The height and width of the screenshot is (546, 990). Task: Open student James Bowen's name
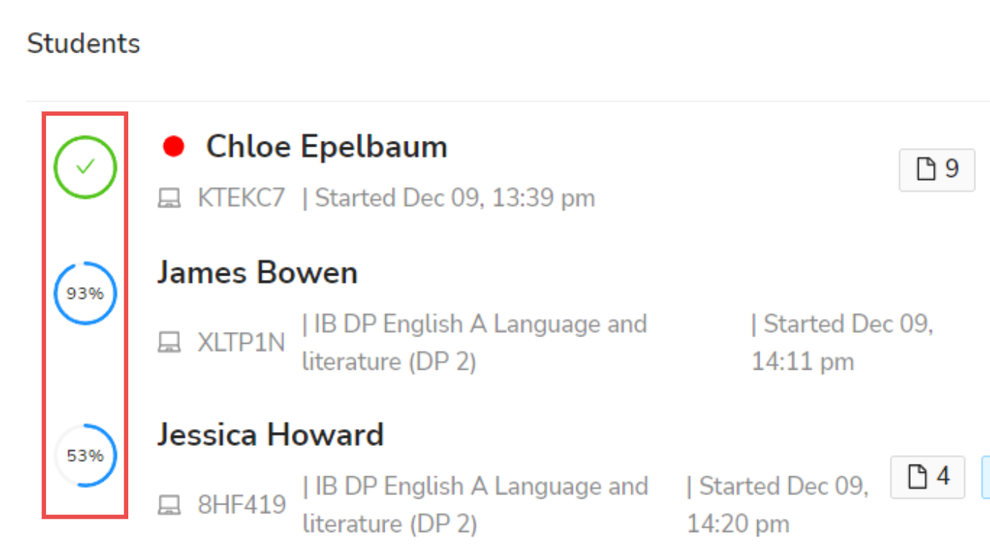click(257, 273)
